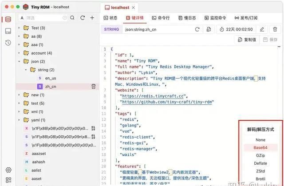Click the Tiny RDM app logo

(x=26, y=7)
